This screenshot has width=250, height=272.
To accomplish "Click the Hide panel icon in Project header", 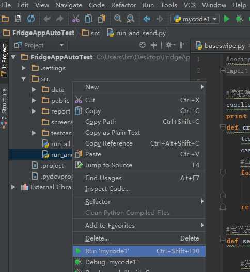I will [x=183, y=45].
